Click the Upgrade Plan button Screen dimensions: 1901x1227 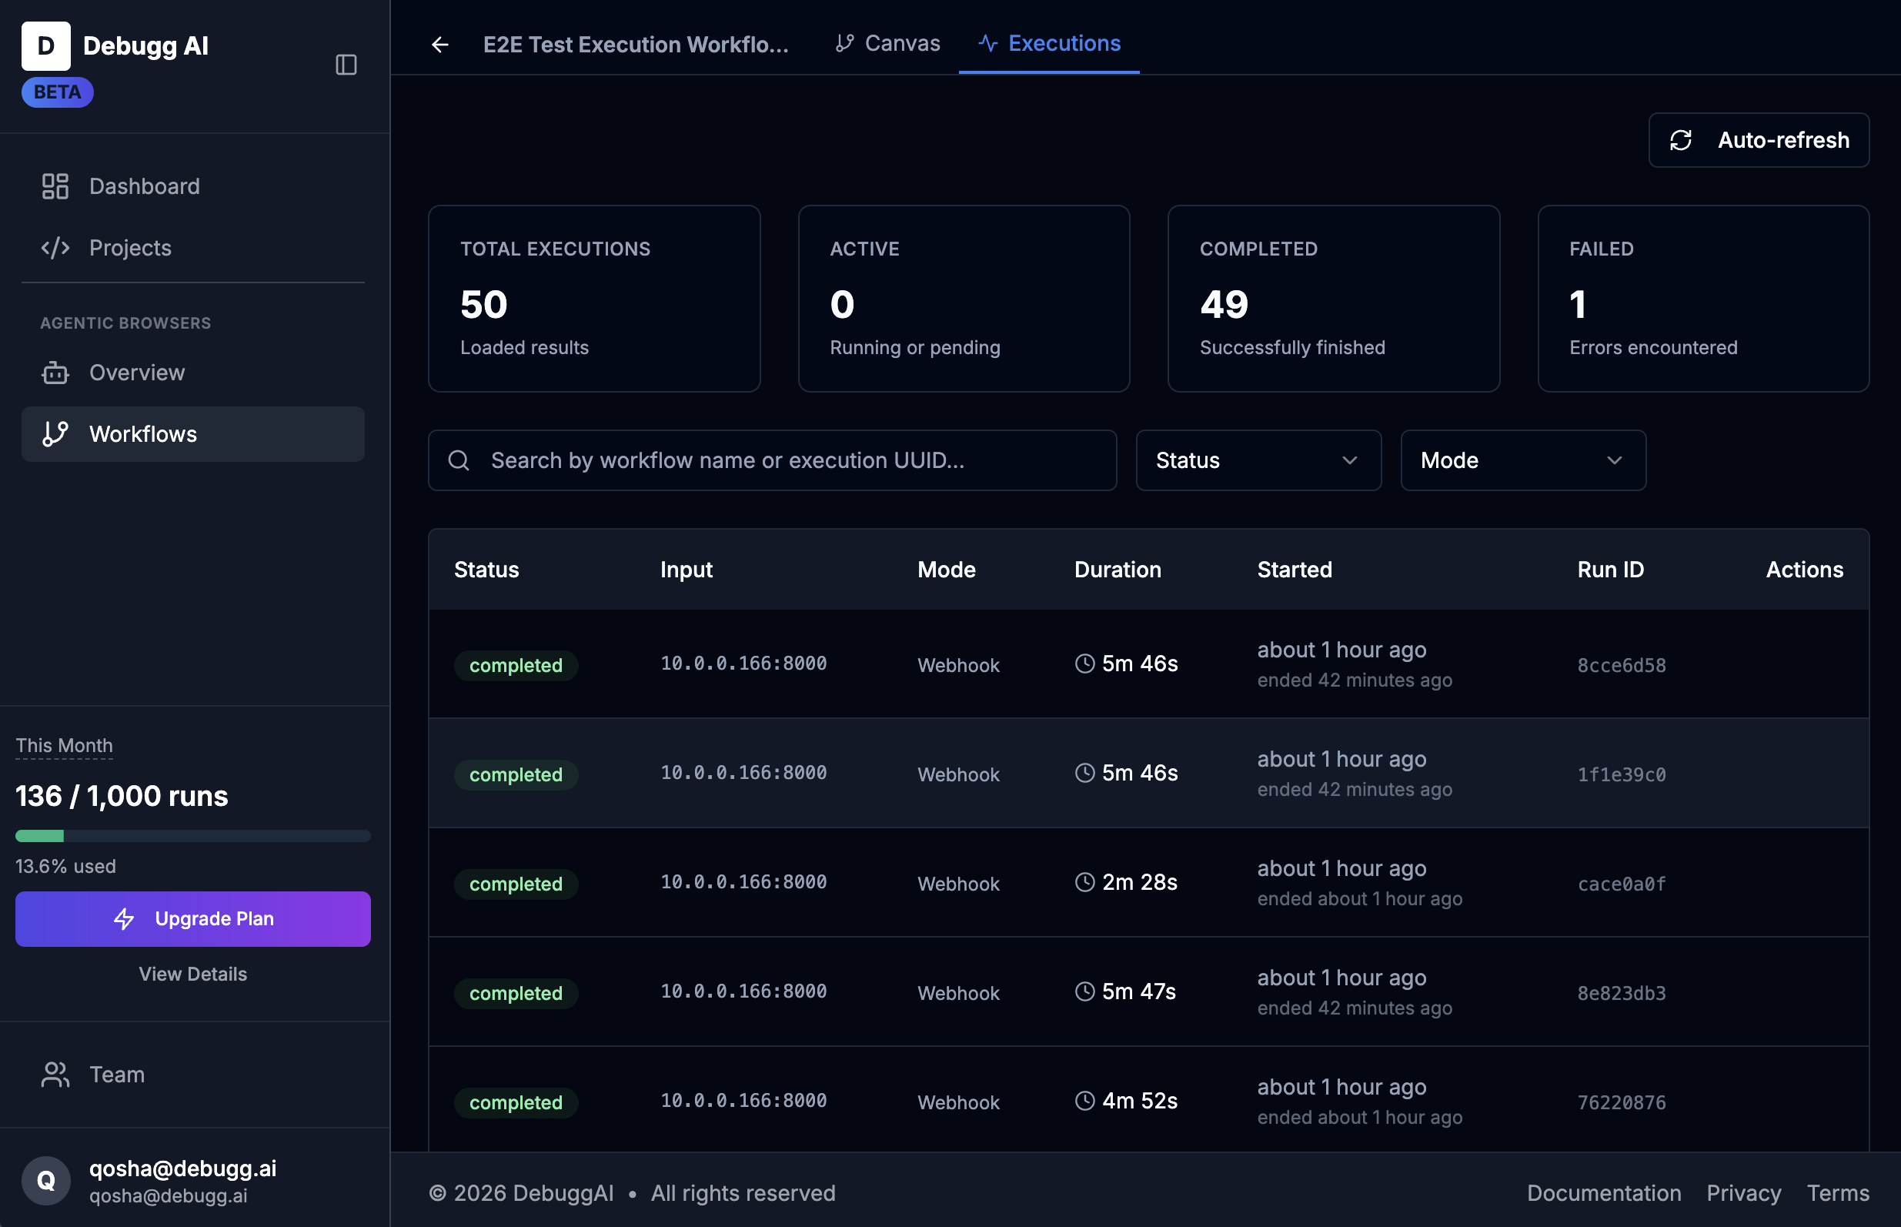(192, 918)
